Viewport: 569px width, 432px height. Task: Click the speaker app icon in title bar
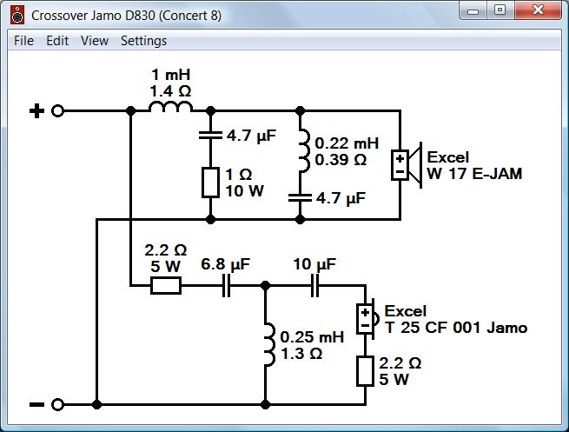click(17, 16)
